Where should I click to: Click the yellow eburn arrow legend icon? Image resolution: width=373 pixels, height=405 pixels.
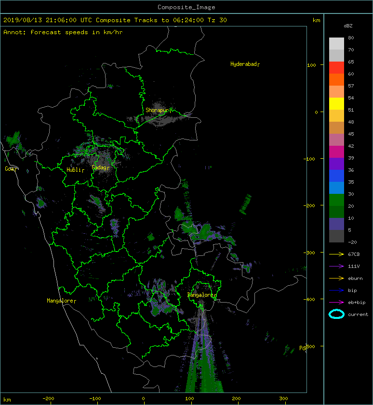click(x=336, y=278)
